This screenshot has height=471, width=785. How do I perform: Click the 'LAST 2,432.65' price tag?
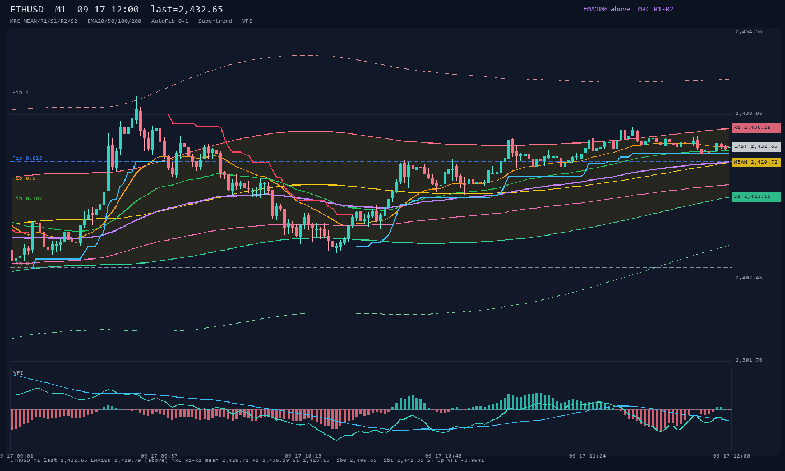(756, 147)
